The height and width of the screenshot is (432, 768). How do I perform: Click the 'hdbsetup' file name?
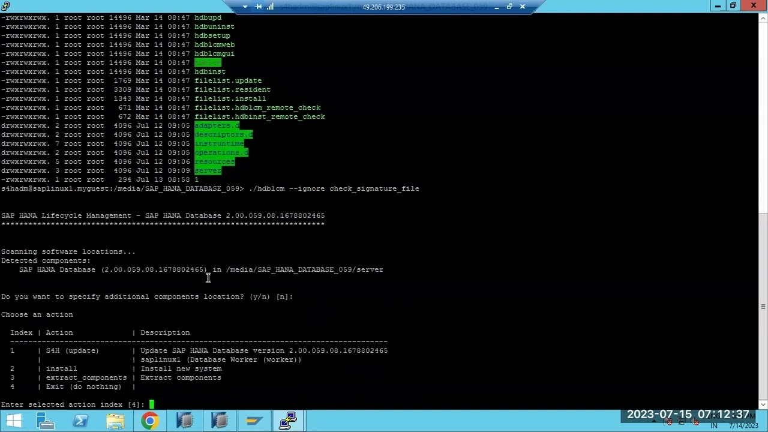(x=212, y=35)
